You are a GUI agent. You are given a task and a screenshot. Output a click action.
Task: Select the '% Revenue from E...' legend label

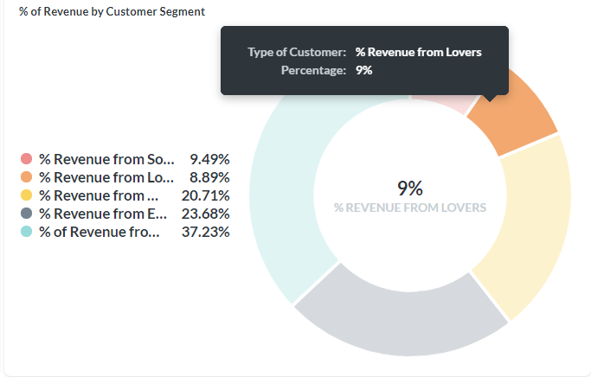[103, 214]
